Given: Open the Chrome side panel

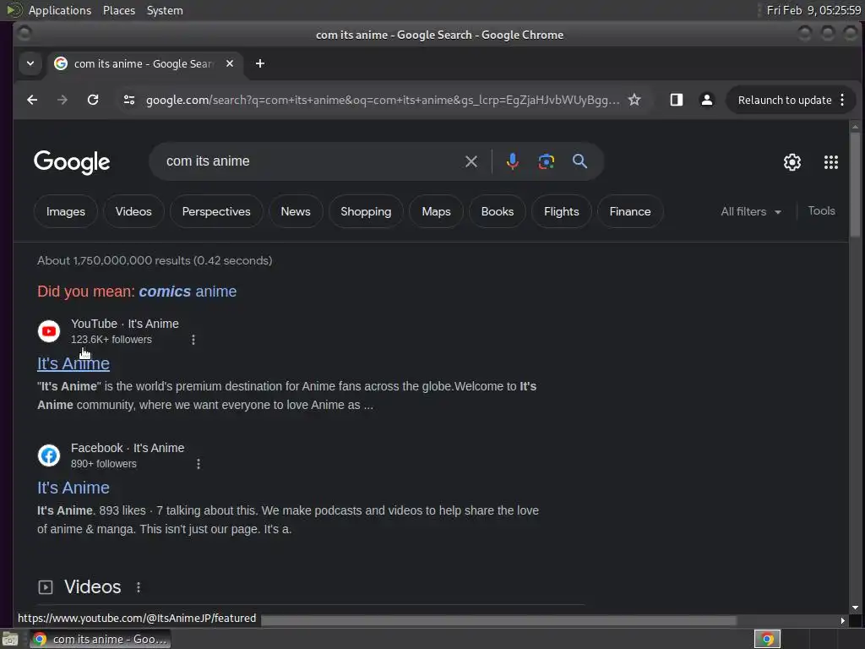Looking at the screenshot, I should (677, 100).
